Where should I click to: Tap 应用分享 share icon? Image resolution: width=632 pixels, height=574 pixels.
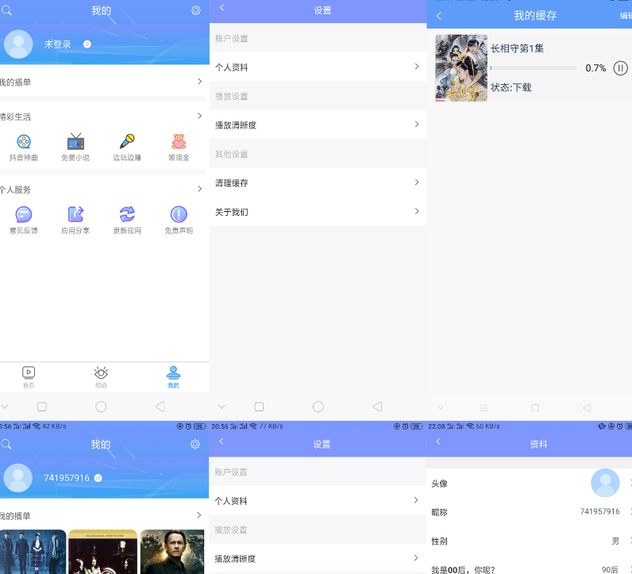pyautogui.click(x=75, y=214)
